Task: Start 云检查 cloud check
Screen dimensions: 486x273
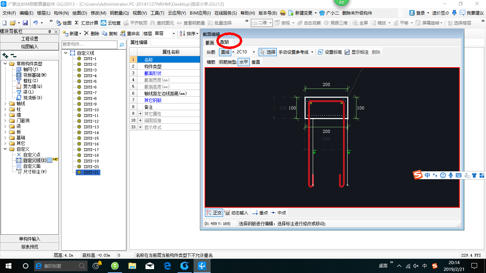Action: pyautogui.click(x=111, y=23)
